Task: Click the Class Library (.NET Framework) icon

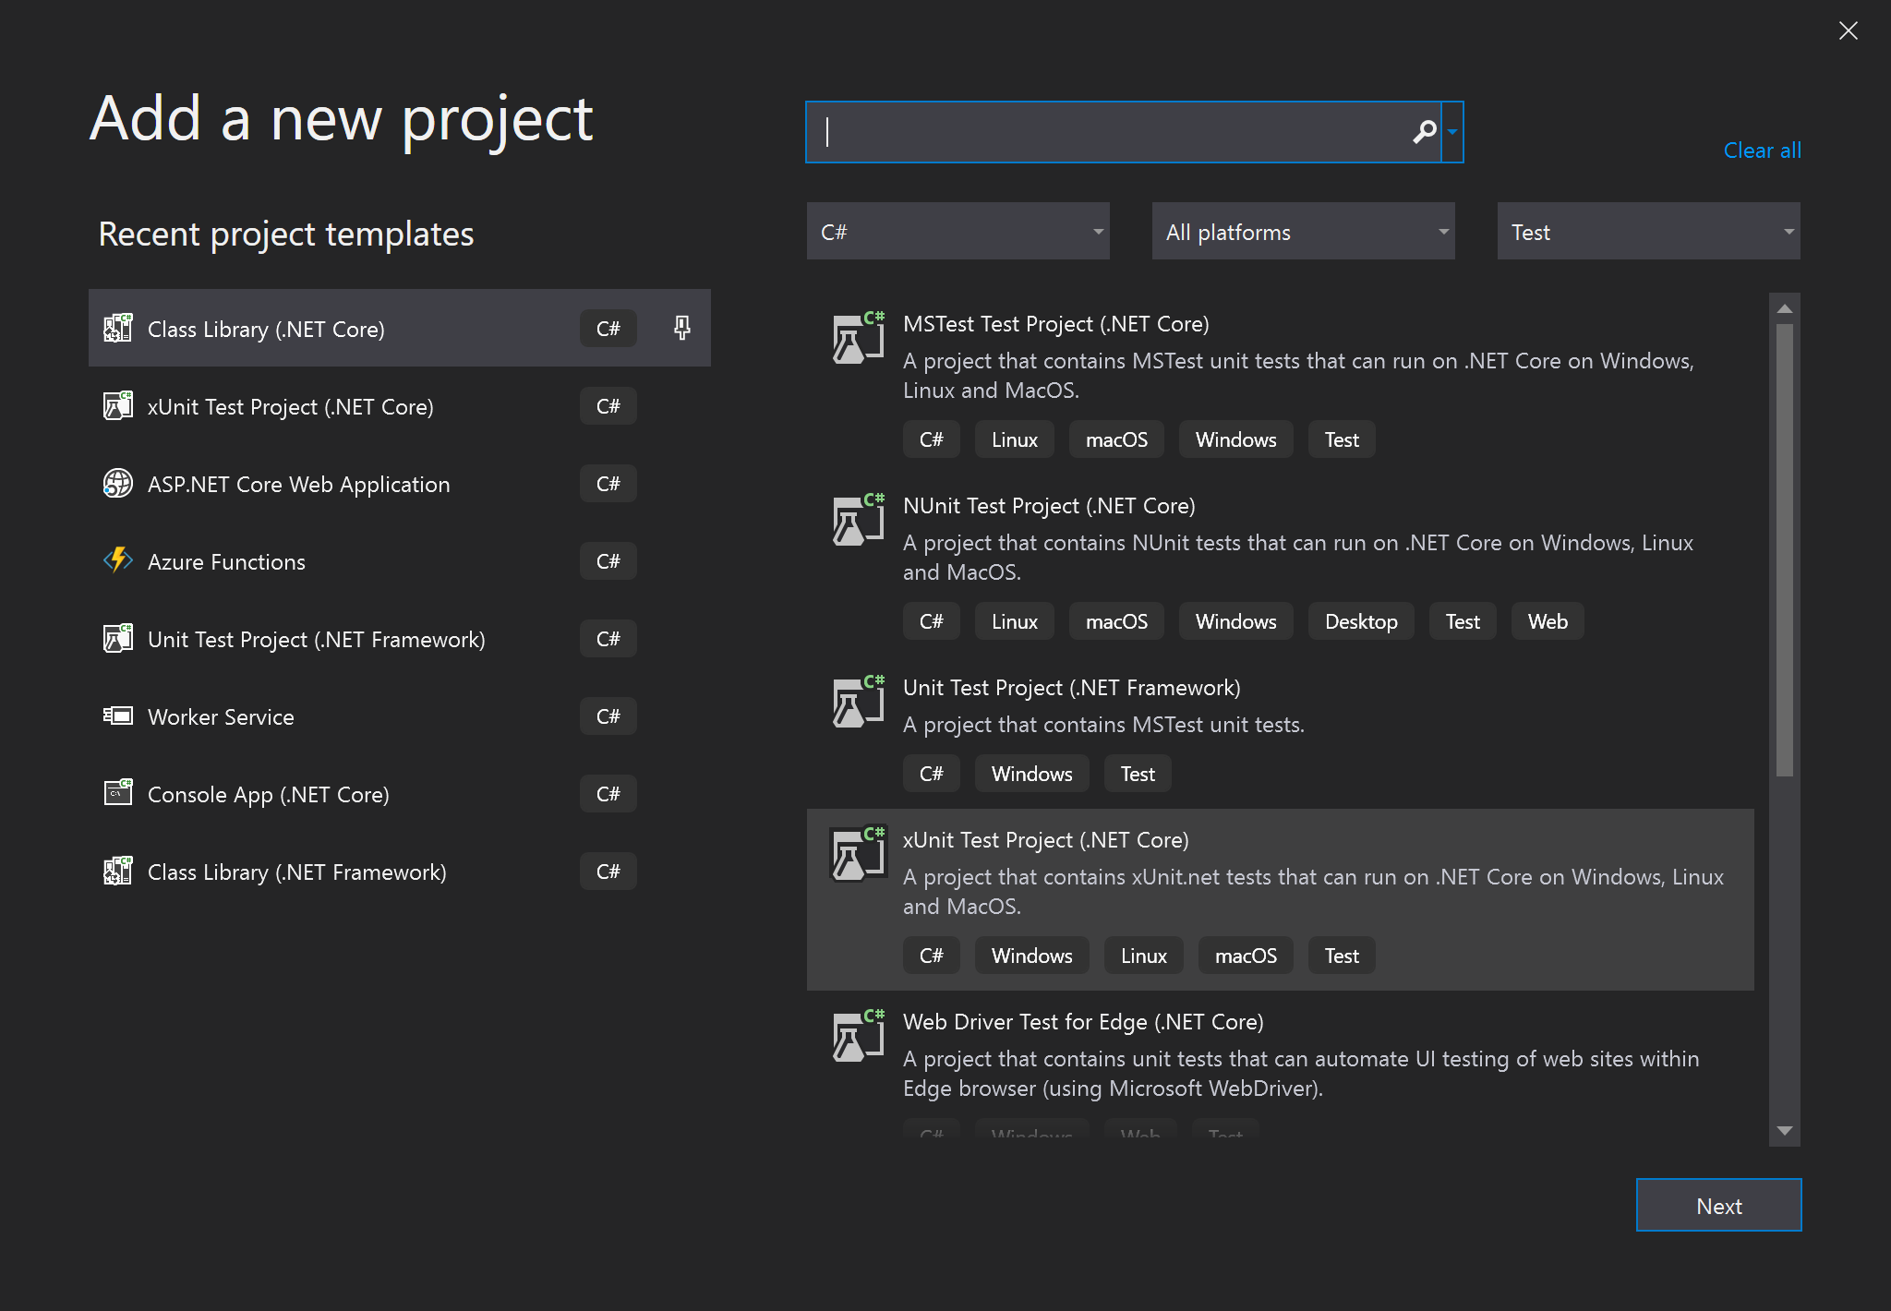Action: (118, 871)
